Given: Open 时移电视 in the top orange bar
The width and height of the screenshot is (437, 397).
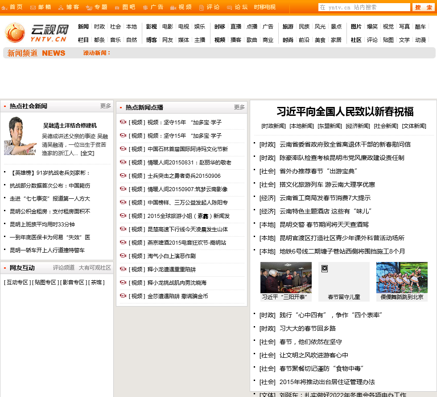Looking at the screenshot, I should (x=265, y=7).
